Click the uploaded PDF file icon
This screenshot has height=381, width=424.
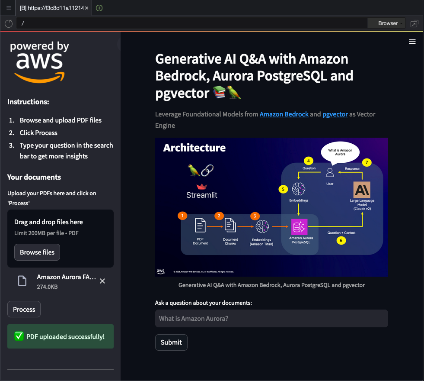22,281
